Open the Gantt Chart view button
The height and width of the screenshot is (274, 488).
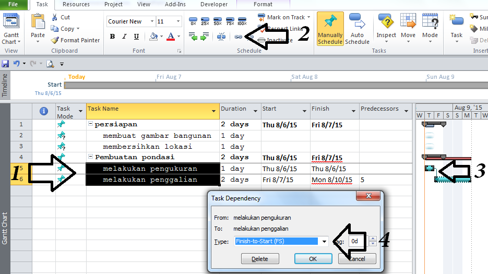click(11, 29)
